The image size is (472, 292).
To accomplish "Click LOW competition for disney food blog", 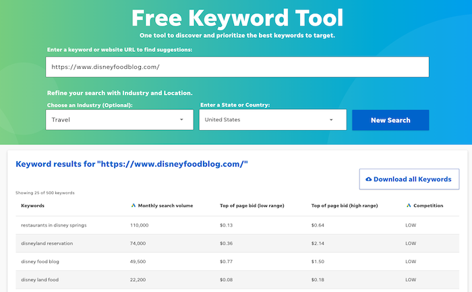I will click(x=411, y=262).
